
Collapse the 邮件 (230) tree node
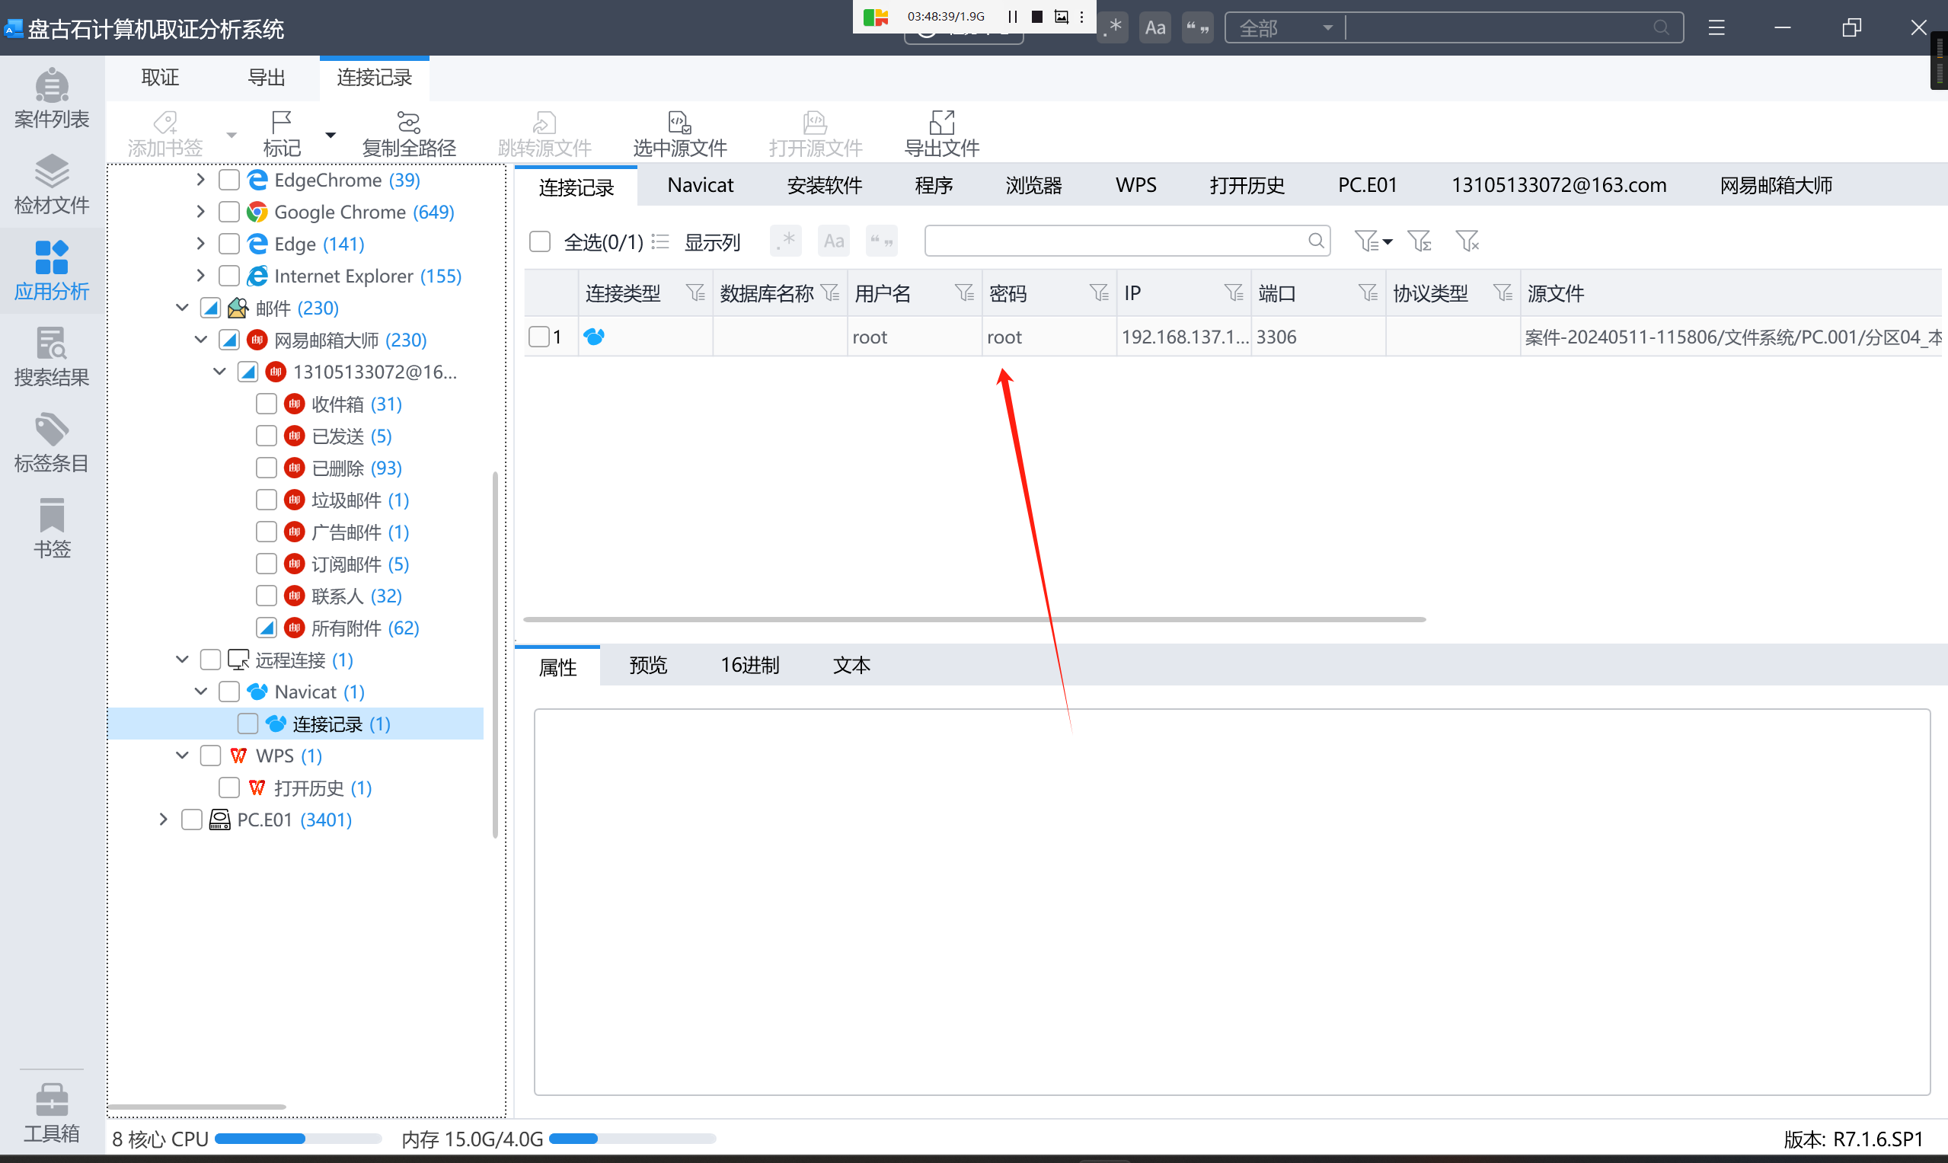tap(182, 307)
